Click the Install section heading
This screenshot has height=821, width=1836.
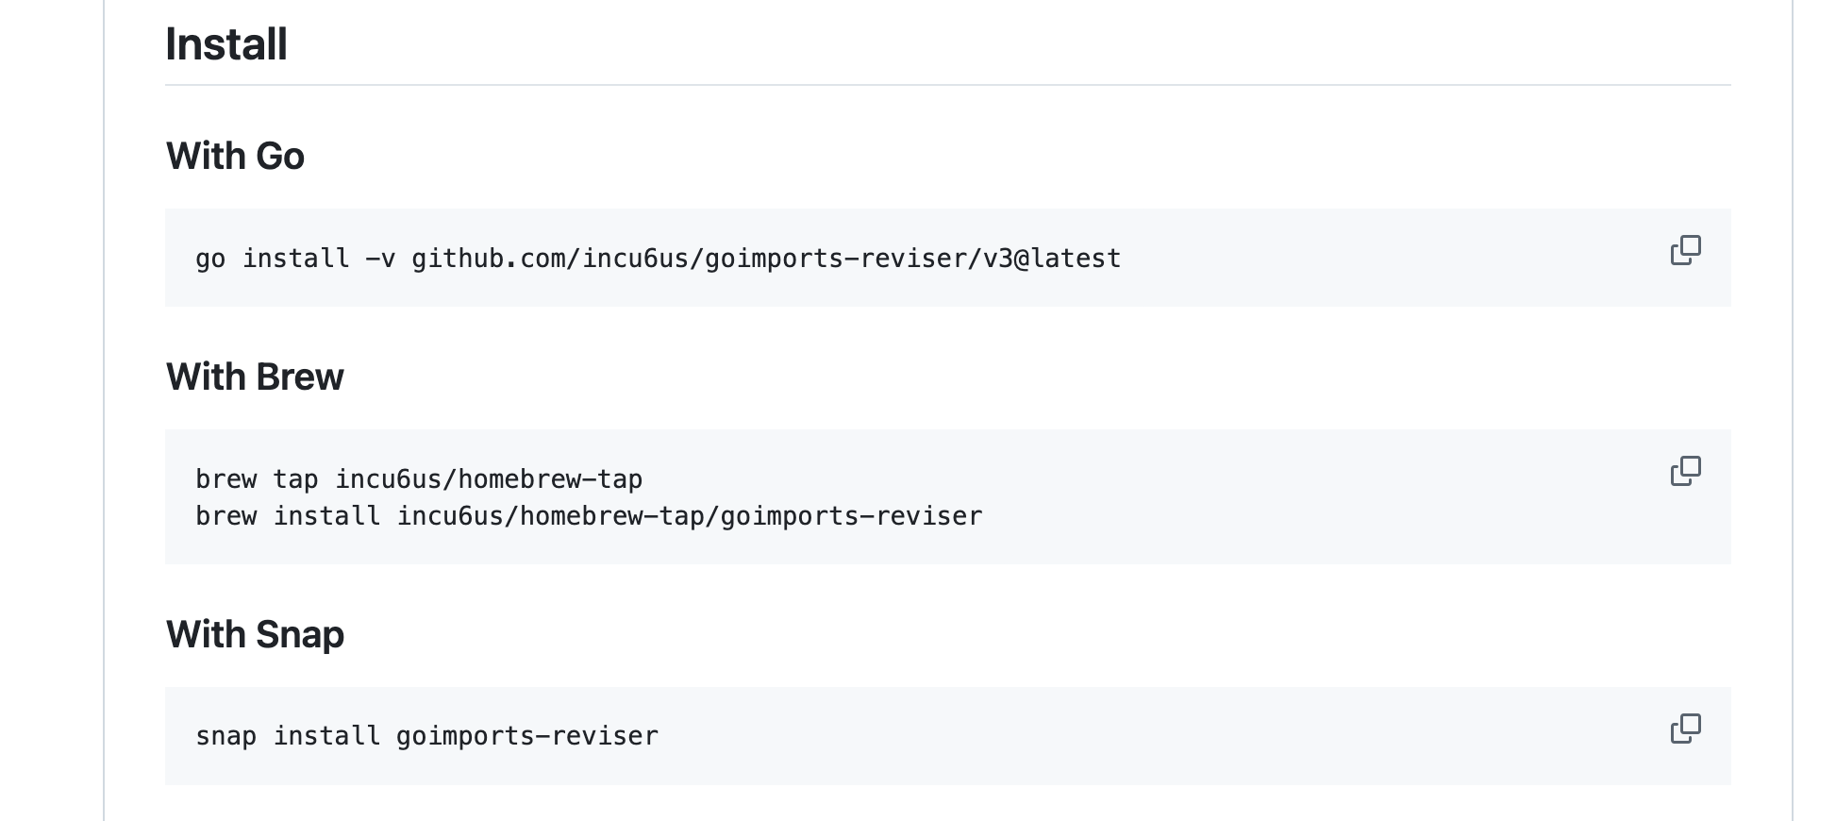point(226,44)
